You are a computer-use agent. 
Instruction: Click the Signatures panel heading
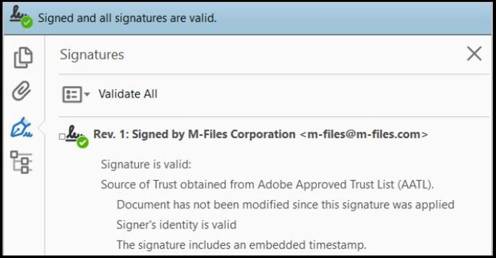click(92, 55)
